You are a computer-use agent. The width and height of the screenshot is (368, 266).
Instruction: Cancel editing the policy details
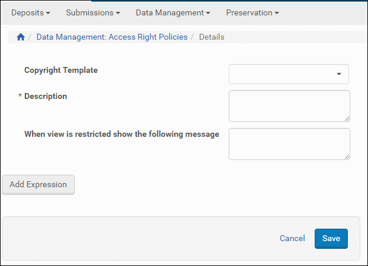(x=292, y=238)
